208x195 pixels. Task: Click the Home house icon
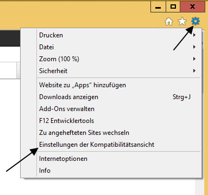(x=169, y=22)
